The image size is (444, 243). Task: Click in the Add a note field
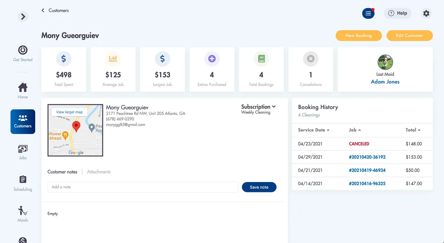point(142,187)
